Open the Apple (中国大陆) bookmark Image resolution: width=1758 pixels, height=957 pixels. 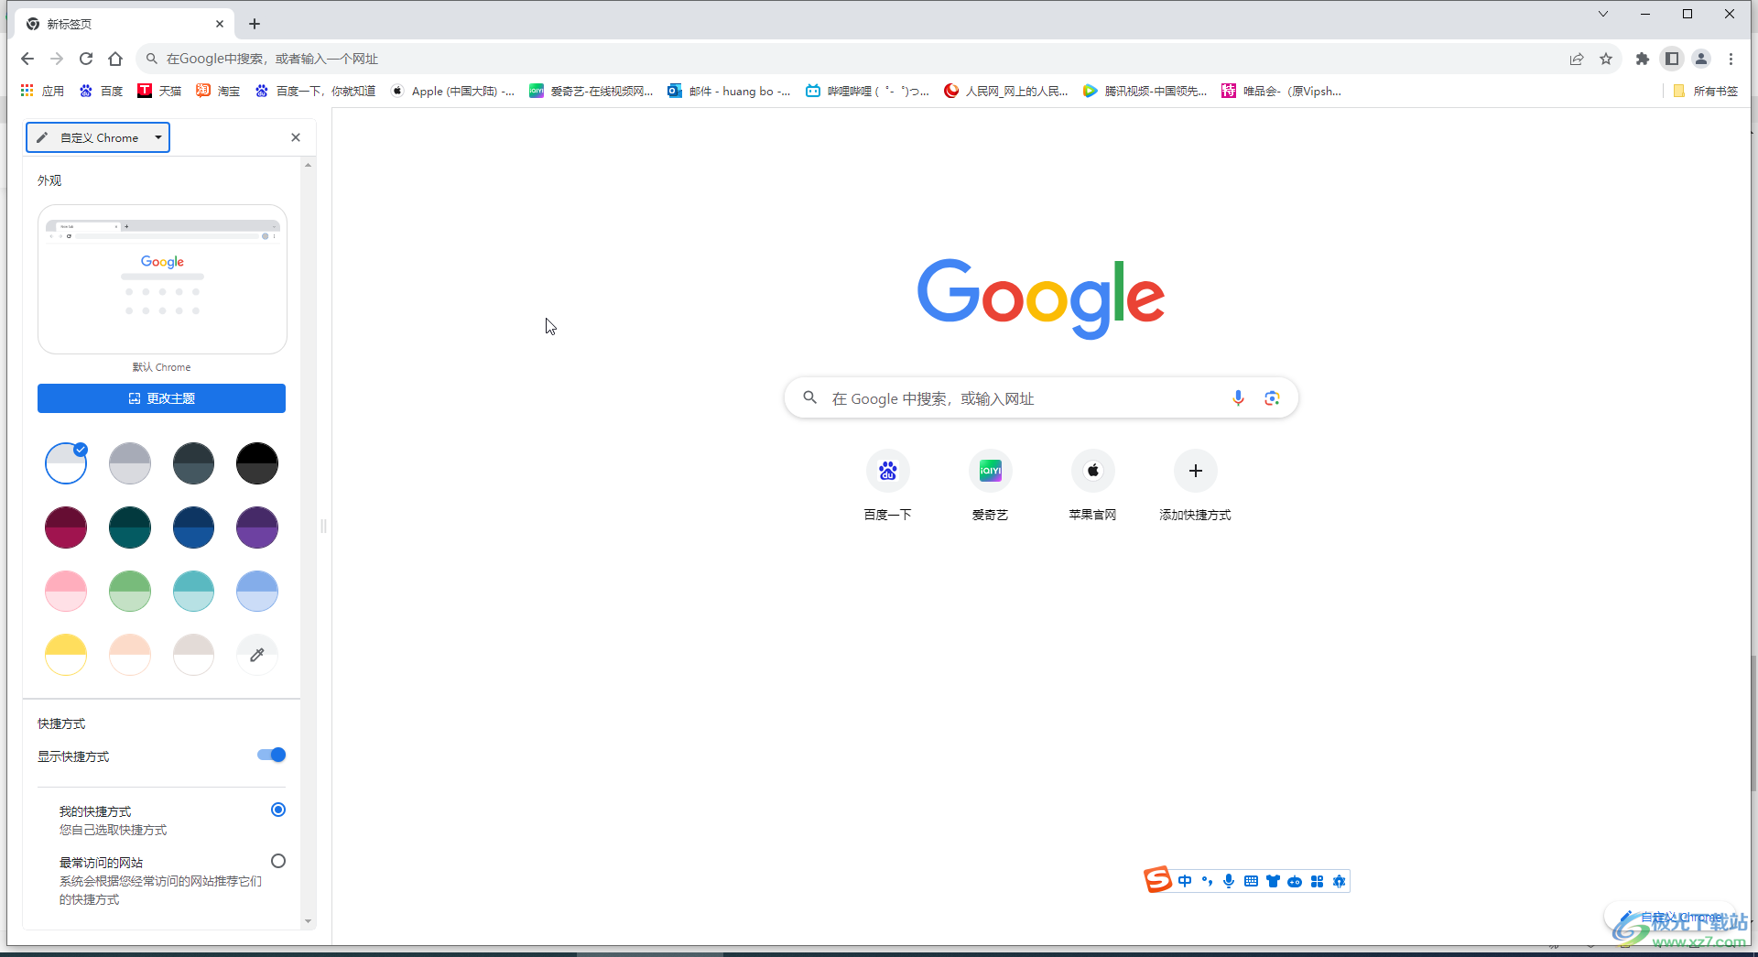click(x=452, y=91)
